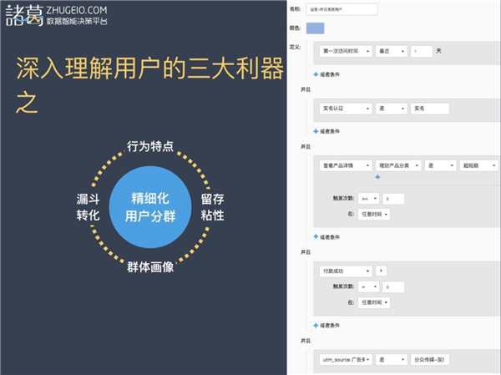This screenshot has width=501, height=375.
Task: Select the 行为特点 label on the ring
Action: (150, 147)
